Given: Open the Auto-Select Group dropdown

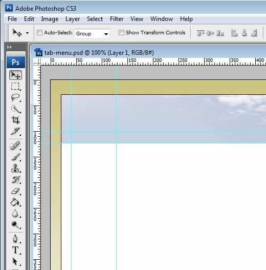Looking at the screenshot, I should (x=93, y=33).
